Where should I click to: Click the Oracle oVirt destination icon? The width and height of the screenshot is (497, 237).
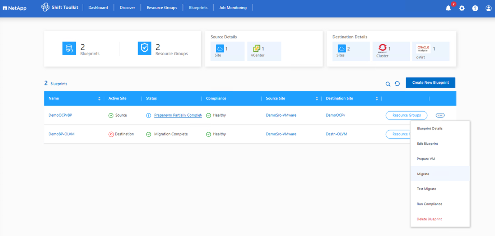[423, 48]
